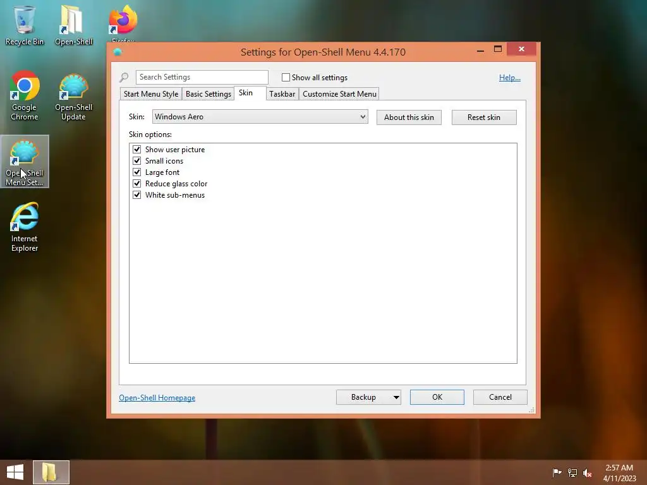Click into the Search Settings field
647x485 pixels.
(x=202, y=77)
